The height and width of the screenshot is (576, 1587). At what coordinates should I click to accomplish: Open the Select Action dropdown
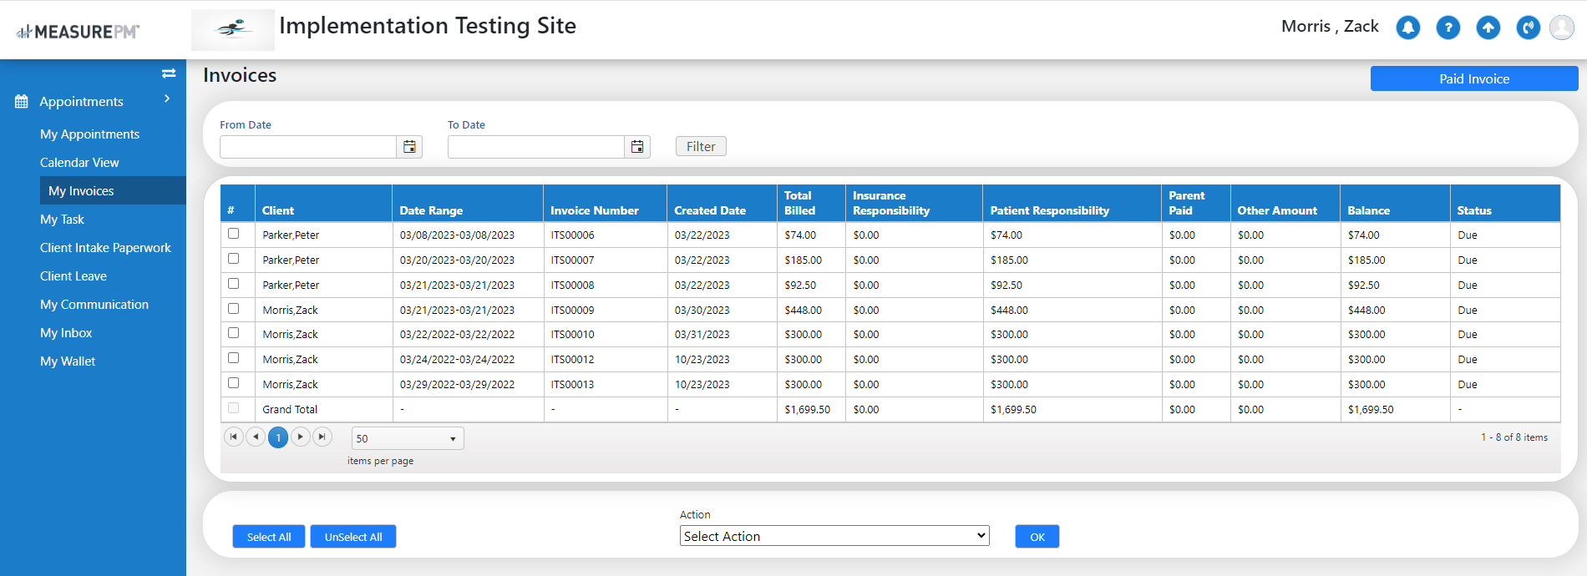(834, 536)
